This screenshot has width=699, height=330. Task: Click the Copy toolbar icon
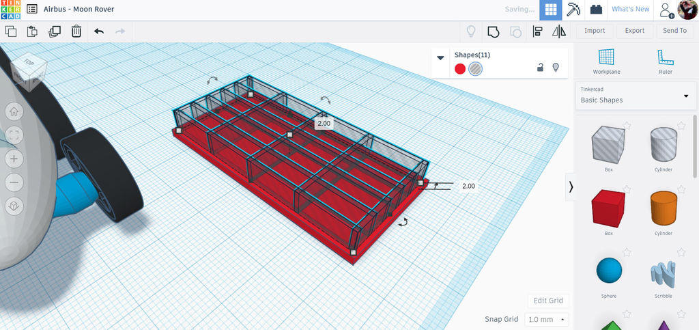click(11, 31)
